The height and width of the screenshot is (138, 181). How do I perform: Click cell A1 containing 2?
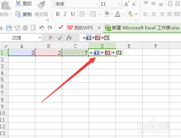click(x=22, y=53)
